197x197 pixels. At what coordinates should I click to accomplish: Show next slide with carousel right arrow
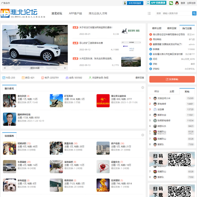click(65, 68)
